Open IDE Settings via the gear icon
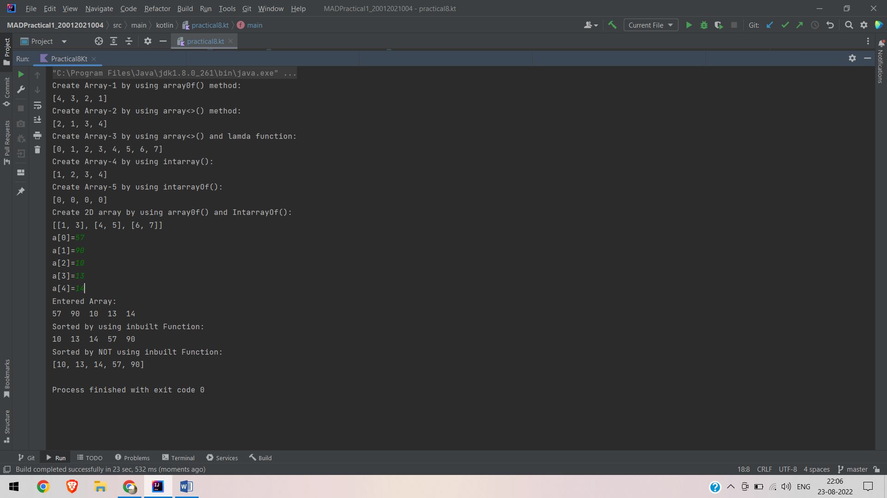The height and width of the screenshot is (498, 887). (x=864, y=25)
